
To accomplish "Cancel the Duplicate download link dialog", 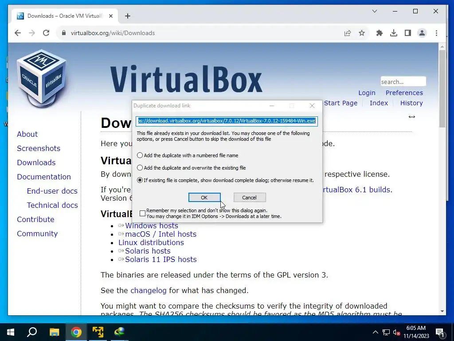I will (x=250, y=198).
